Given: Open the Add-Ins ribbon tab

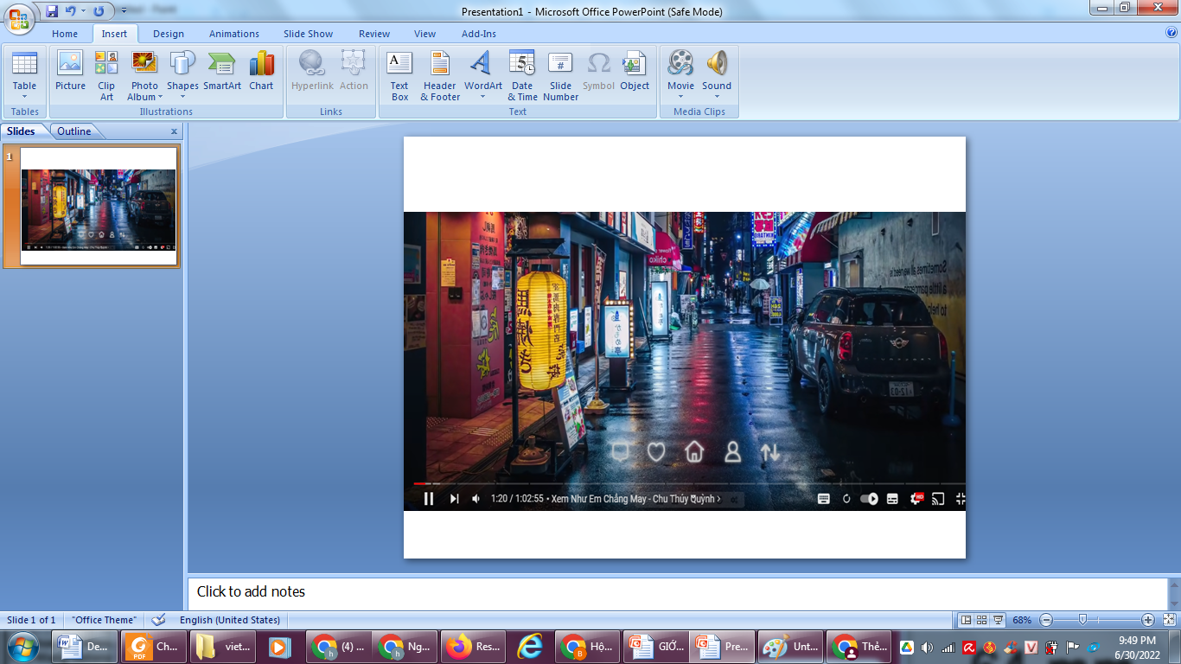Looking at the screenshot, I should click(479, 34).
